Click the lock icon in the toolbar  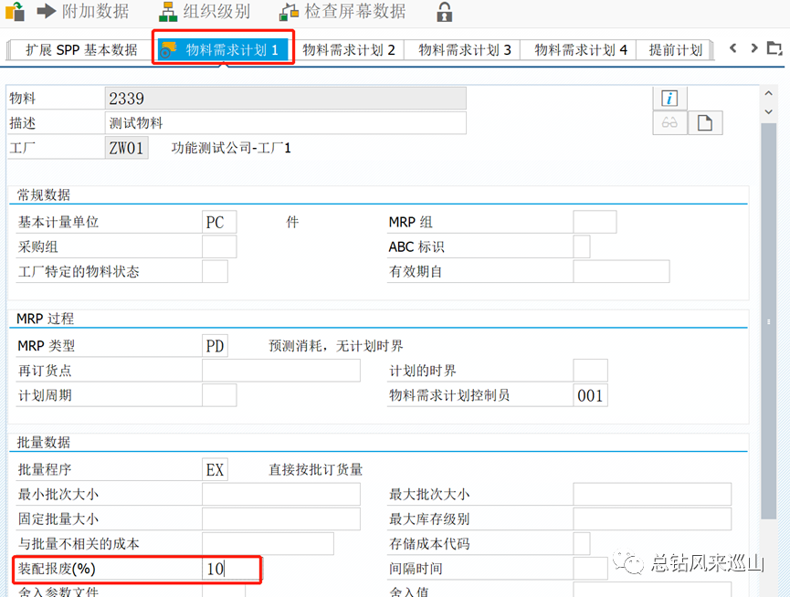tap(444, 13)
